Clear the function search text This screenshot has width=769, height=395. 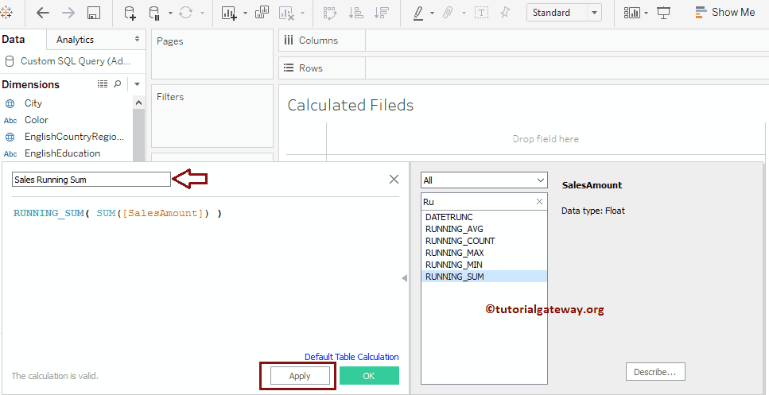[x=539, y=201]
